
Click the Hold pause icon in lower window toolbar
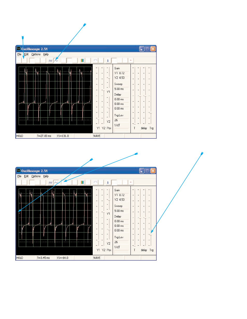24,182
